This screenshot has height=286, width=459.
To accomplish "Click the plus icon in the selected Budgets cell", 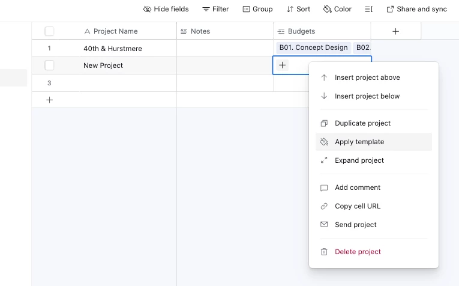I will (282, 65).
